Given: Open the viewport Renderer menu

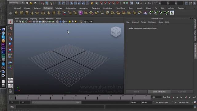Looking at the screenshot, I should (50, 18).
